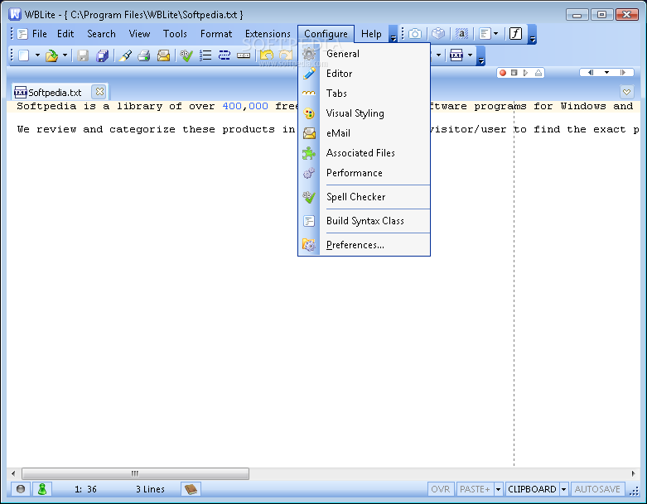Click the spell check icon in toolbar
Viewport: 647px width, 504px height.
[186, 55]
